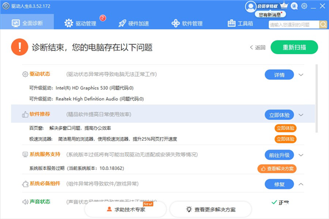This screenshot has height=219, width=329.
Task: Click the 百页窗 description text
Action: (x=80, y=128)
